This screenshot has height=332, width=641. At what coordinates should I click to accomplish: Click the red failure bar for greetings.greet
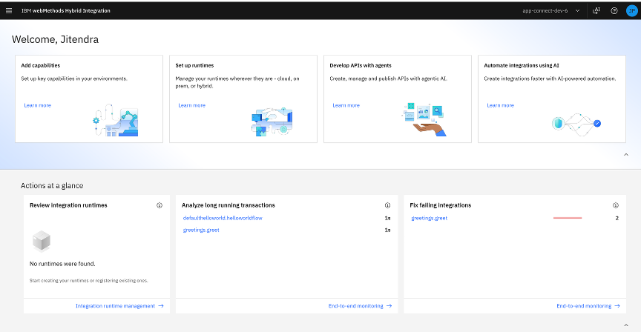pos(568,218)
